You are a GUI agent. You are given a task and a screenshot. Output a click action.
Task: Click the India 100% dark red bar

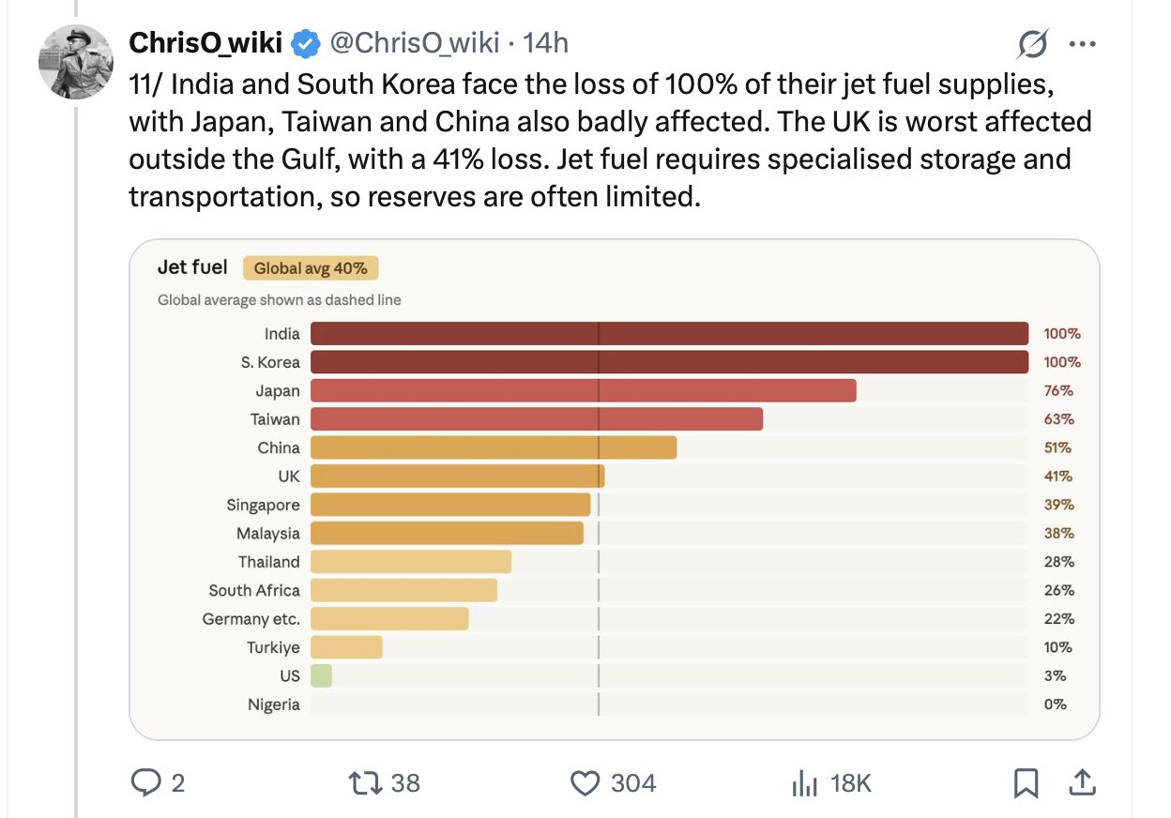pos(669,334)
